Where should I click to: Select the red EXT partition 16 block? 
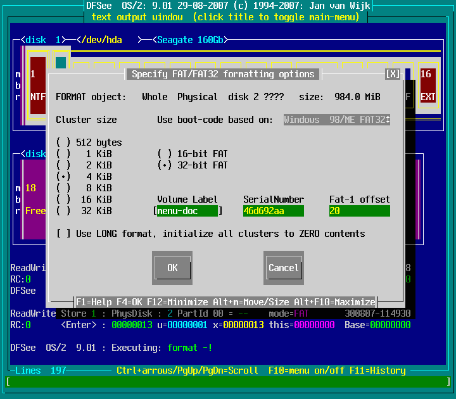(427, 85)
